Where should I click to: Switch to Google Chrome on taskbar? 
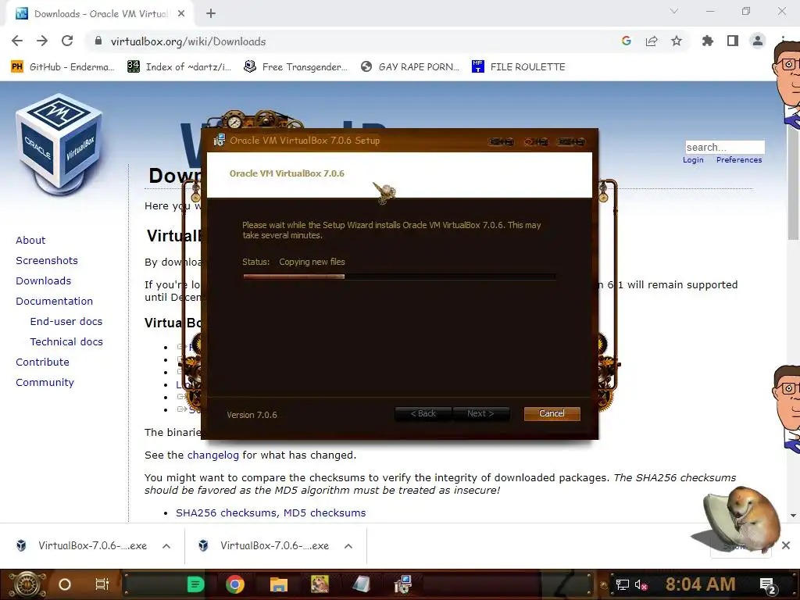pyautogui.click(x=235, y=584)
